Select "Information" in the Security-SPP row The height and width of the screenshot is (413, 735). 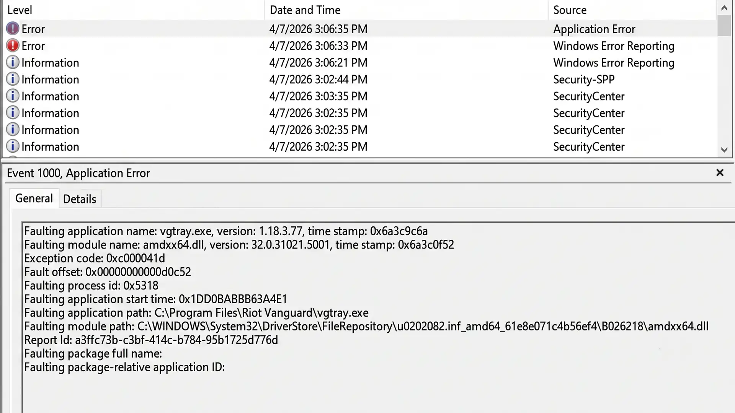tap(50, 80)
